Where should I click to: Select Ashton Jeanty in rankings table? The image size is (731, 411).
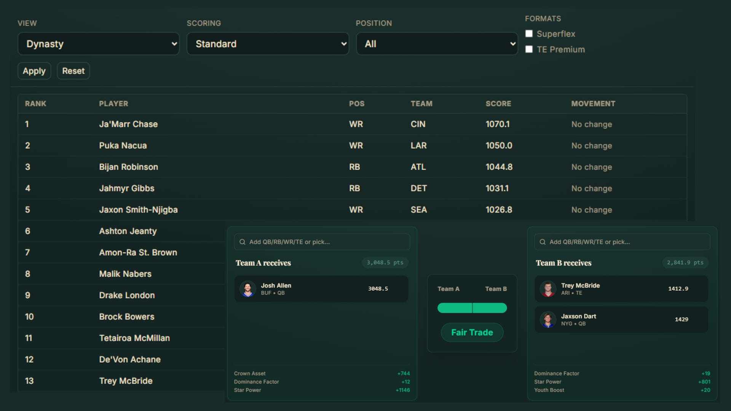pos(128,231)
